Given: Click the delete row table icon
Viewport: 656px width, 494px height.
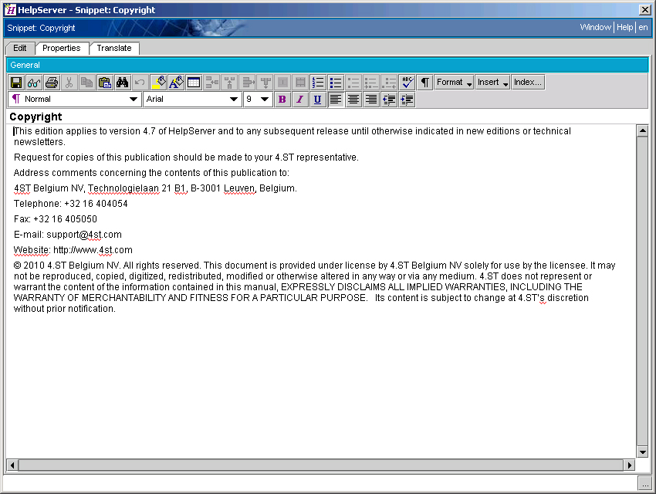Looking at the screenshot, I should (248, 83).
